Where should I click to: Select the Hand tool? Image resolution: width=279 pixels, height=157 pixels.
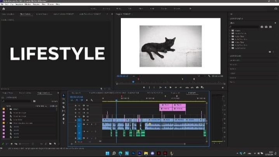click(63, 119)
